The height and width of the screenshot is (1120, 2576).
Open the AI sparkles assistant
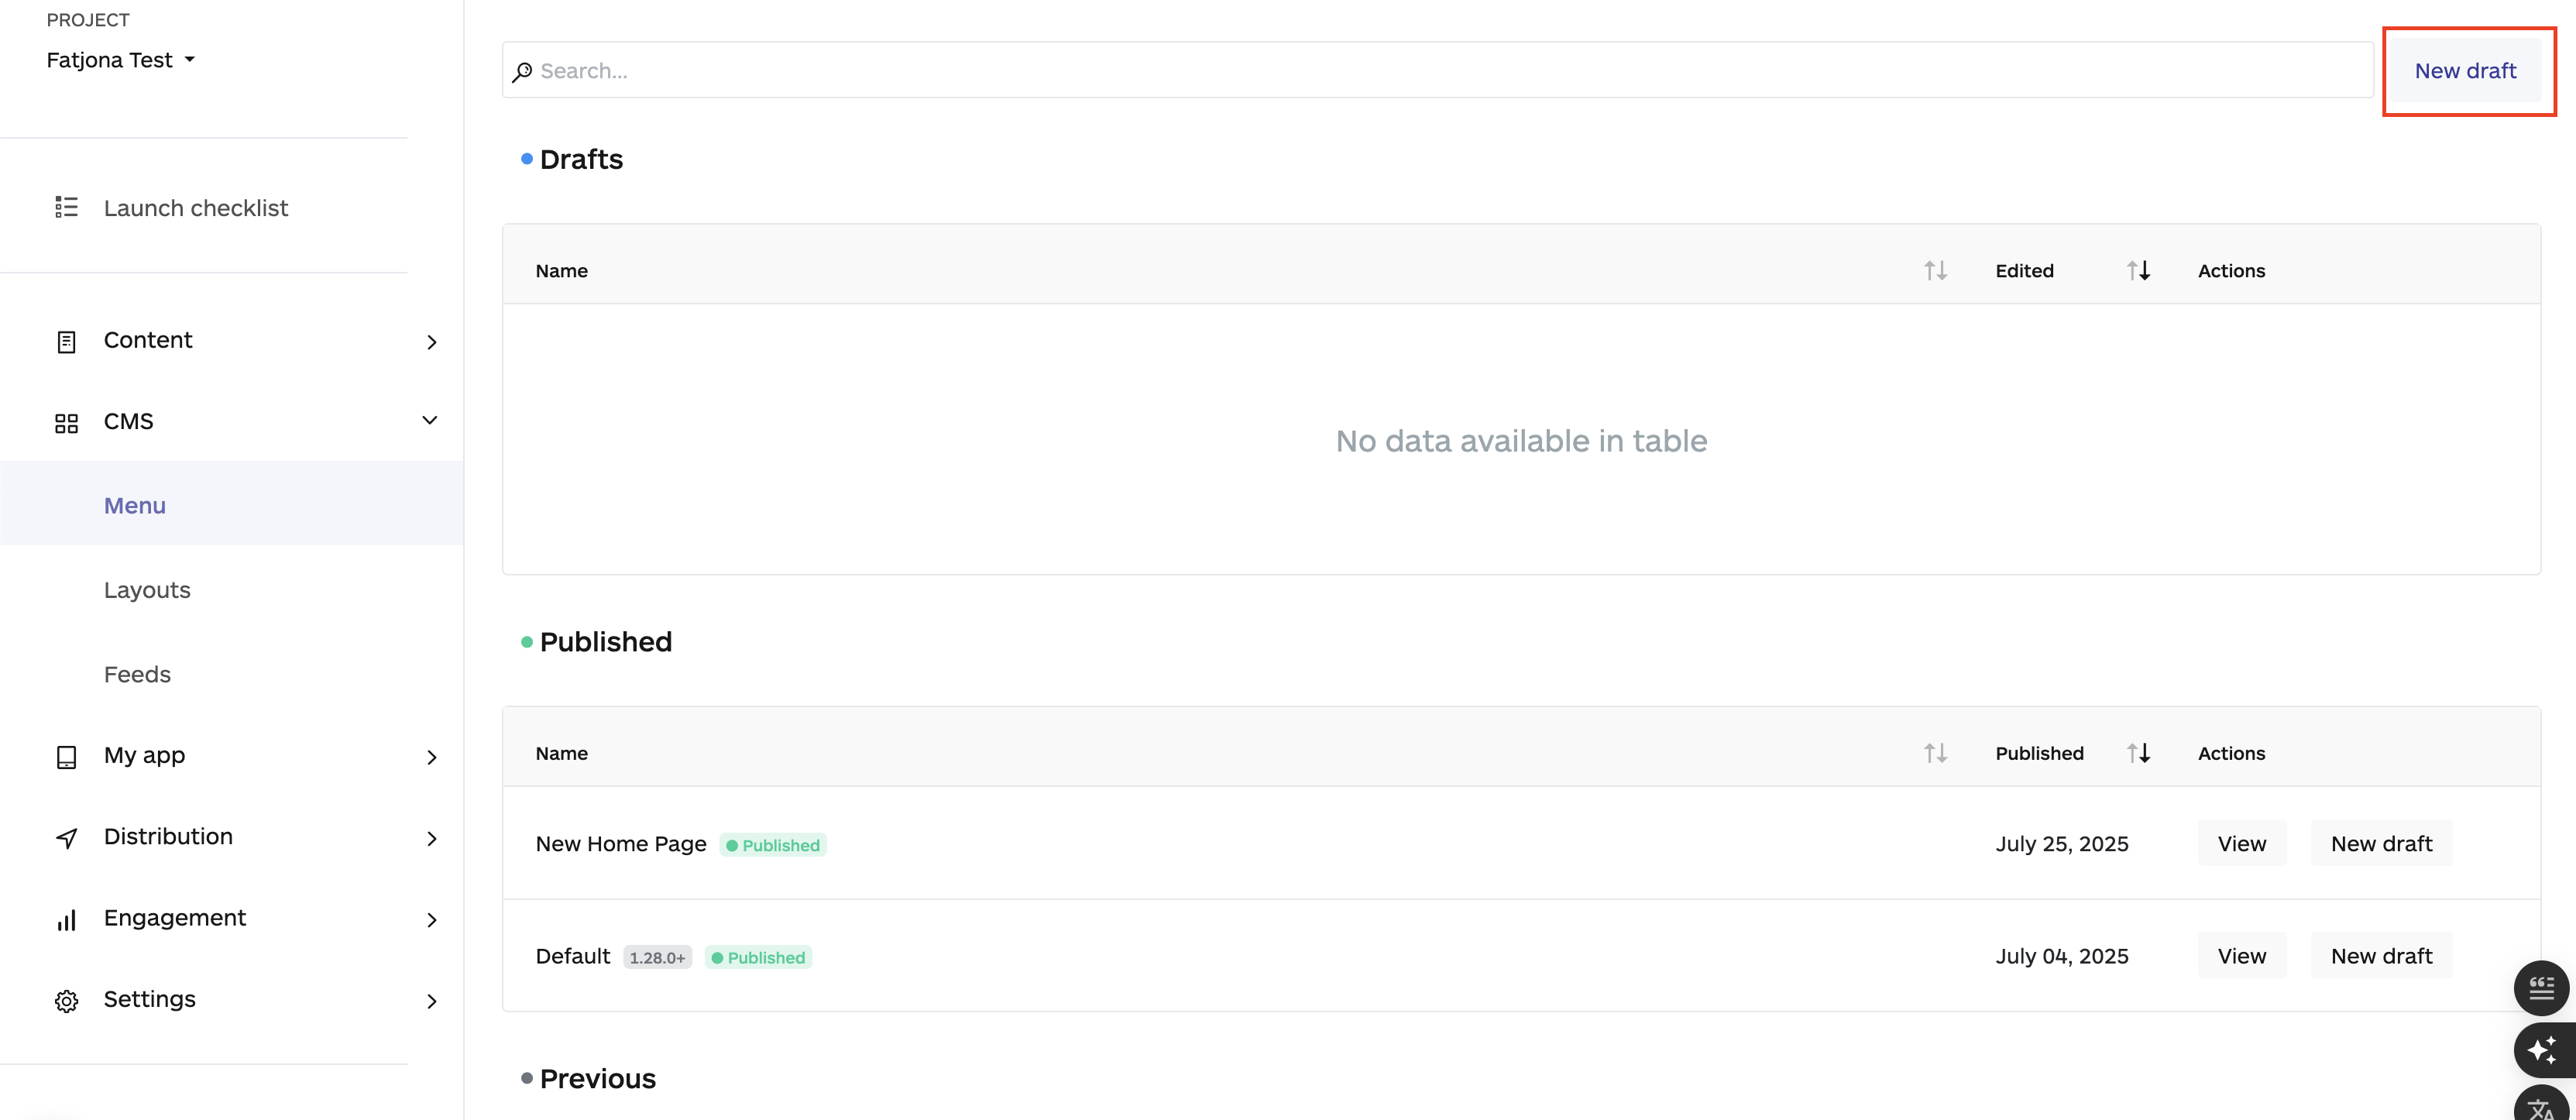click(x=2542, y=1050)
